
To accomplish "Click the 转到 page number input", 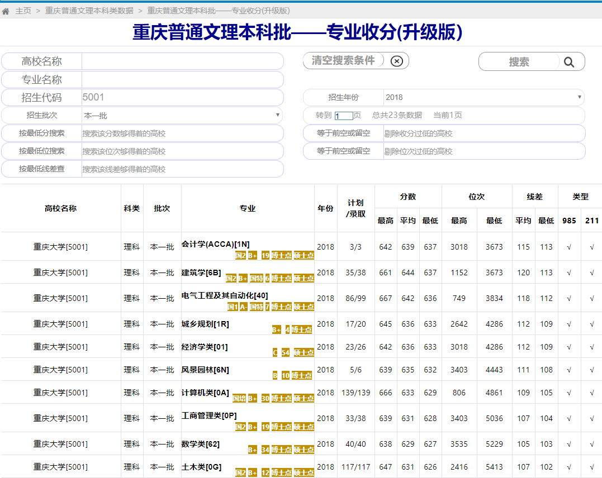I will [x=344, y=116].
